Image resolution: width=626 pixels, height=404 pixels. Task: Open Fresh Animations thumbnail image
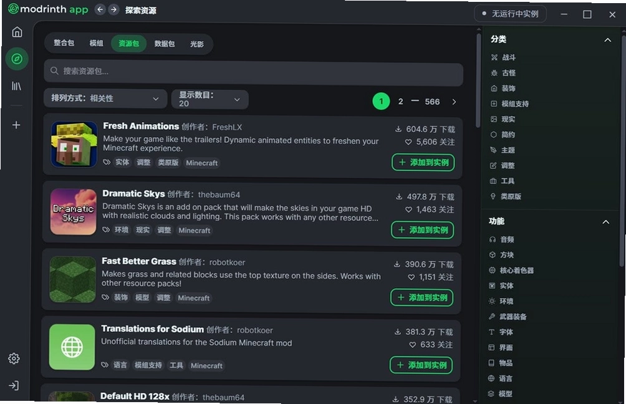click(74, 145)
